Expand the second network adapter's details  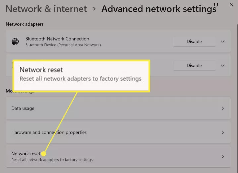(x=223, y=65)
